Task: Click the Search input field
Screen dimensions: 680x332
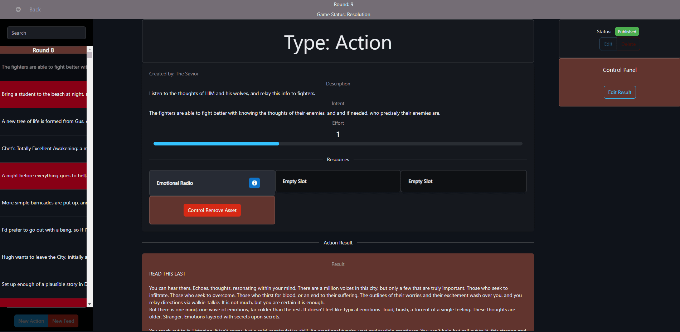Action: [x=47, y=33]
